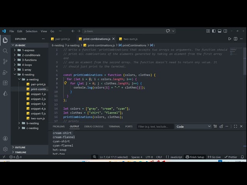Split the editor to the right

coord(235,39)
